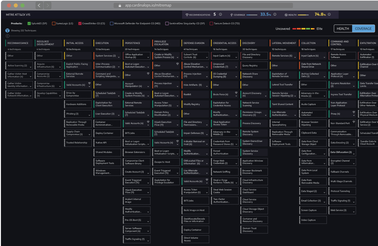Open the Video Capture technique card
Screen dimensions: 378x246
pos(313,220)
